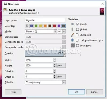Click the Linked chain icon
The image size is (107, 99).
pos(72,29)
